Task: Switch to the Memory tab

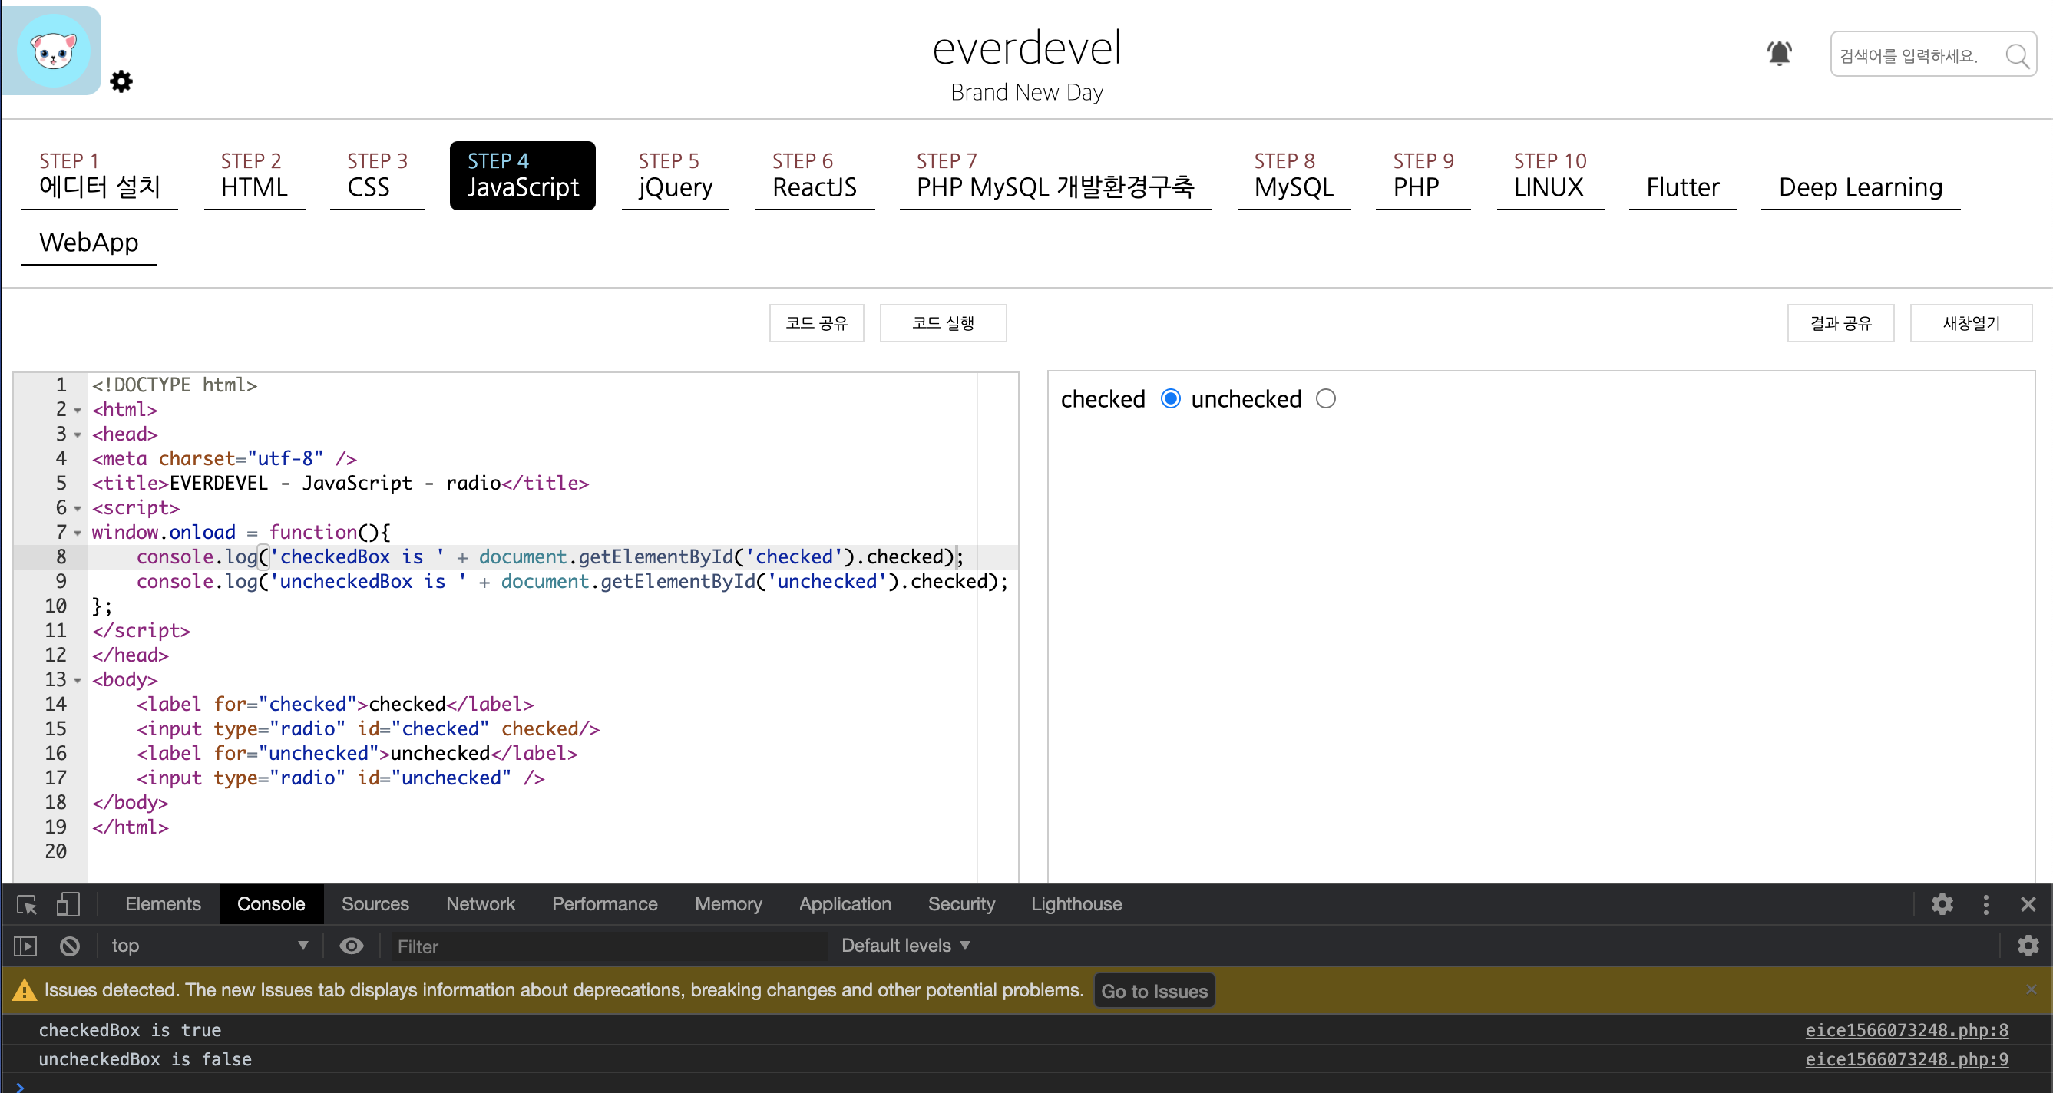Action: pyautogui.click(x=728, y=904)
